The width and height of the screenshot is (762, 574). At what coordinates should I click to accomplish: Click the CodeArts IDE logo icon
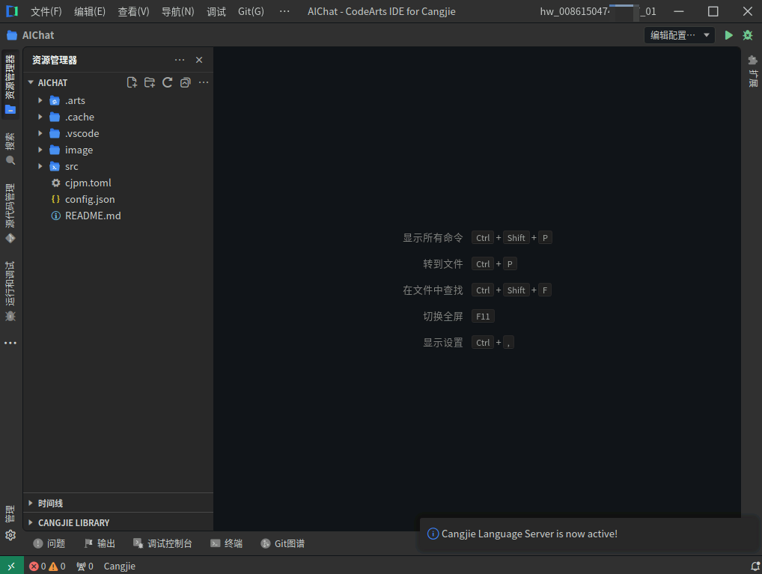[12, 11]
